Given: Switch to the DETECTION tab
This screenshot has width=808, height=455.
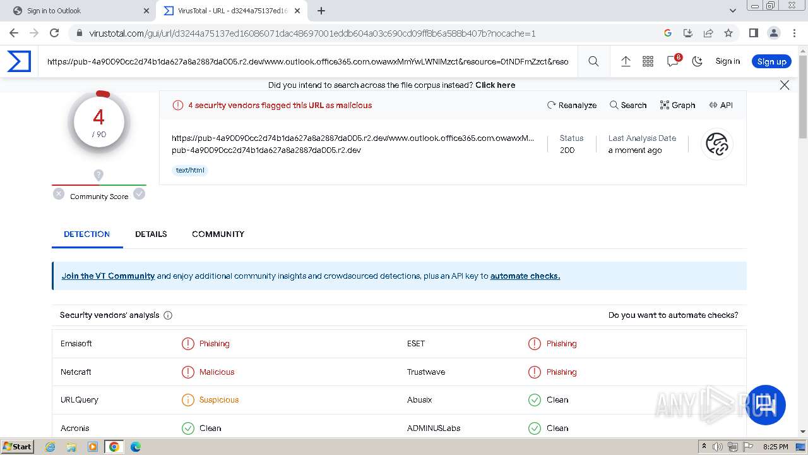Looking at the screenshot, I should (x=87, y=234).
